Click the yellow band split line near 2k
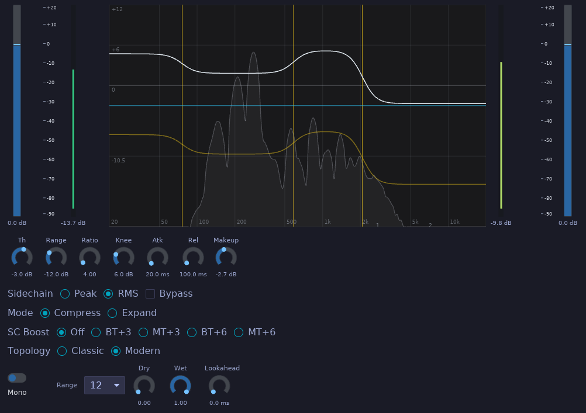This screenshot has height=413, width=586. coord(362,116)
